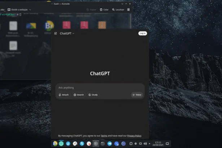
Task: Click Copiar in the Konsole toolbar
Action: tap(91, 10)
